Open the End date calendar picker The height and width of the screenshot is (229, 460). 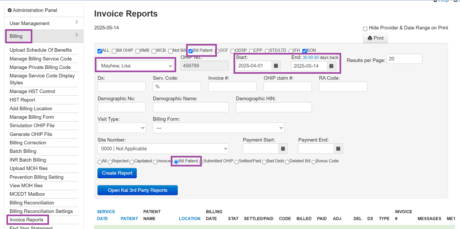(x=331, y=66)
